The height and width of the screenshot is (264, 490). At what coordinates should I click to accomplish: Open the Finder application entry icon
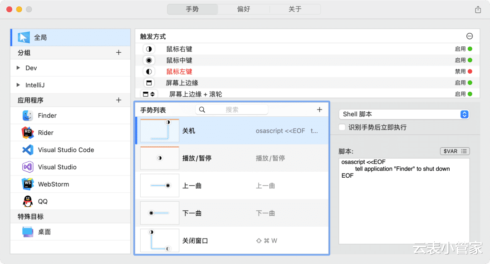(28, 115)
